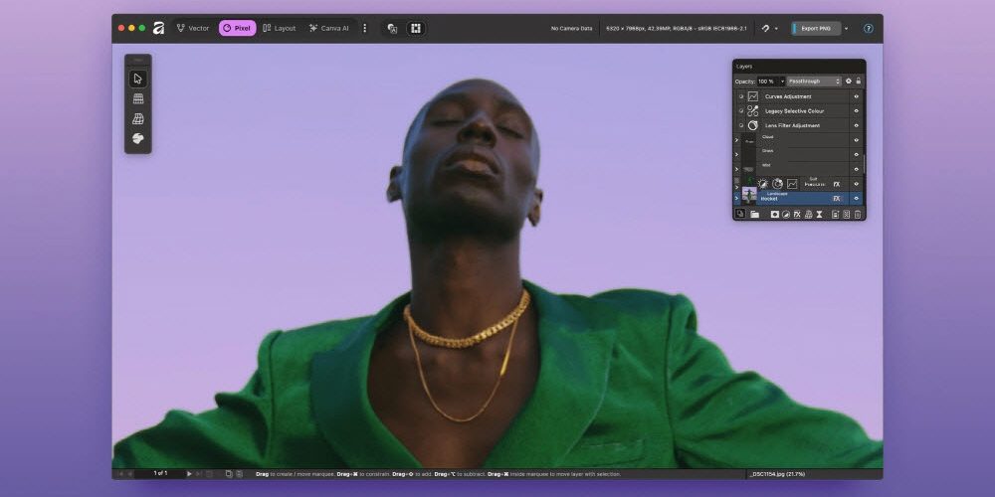The image size is (995, 497).
Task: Click the layer effects fx icon in Layers footer
Action: (797, 214)
